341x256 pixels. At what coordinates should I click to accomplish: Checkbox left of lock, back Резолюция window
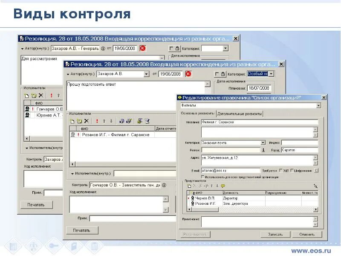(x=171, y=49)
